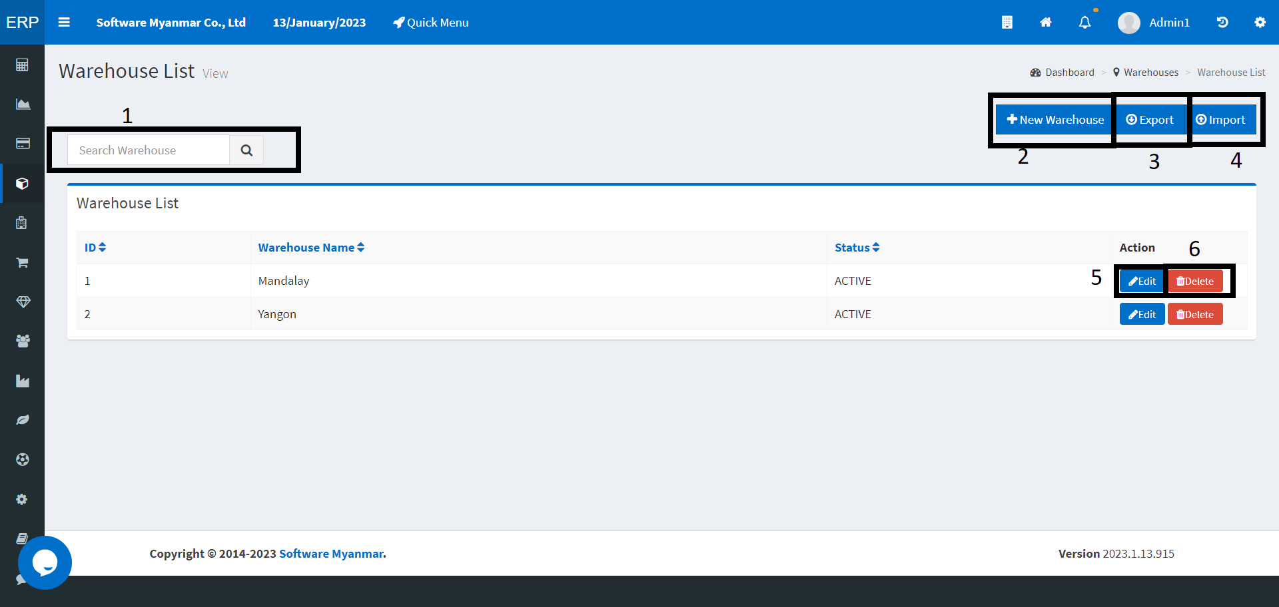The image size is (1279, 607).
Task: Delete the Yangon warehouse
Action: tap(1195, 314)
